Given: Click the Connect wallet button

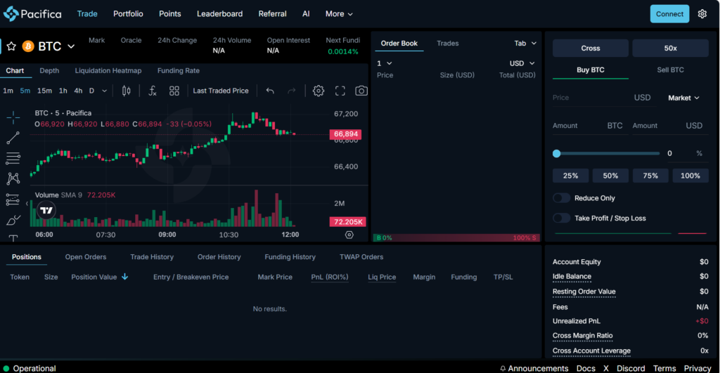Looking at the screenshot, I should coord(669,14).
